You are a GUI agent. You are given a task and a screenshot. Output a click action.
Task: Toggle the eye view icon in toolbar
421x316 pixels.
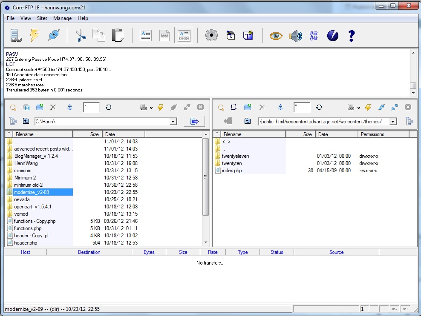point(276,36)
